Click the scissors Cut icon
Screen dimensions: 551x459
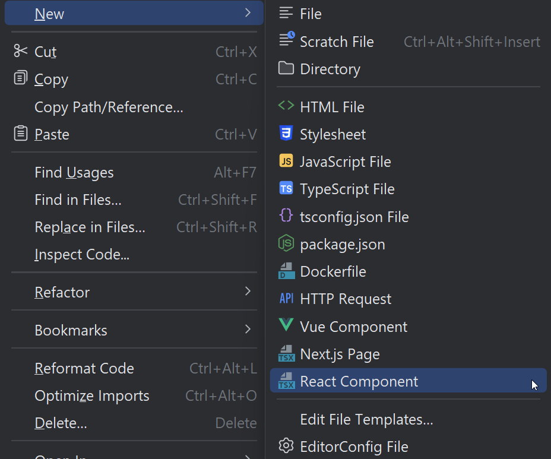[x=21, y=52]
